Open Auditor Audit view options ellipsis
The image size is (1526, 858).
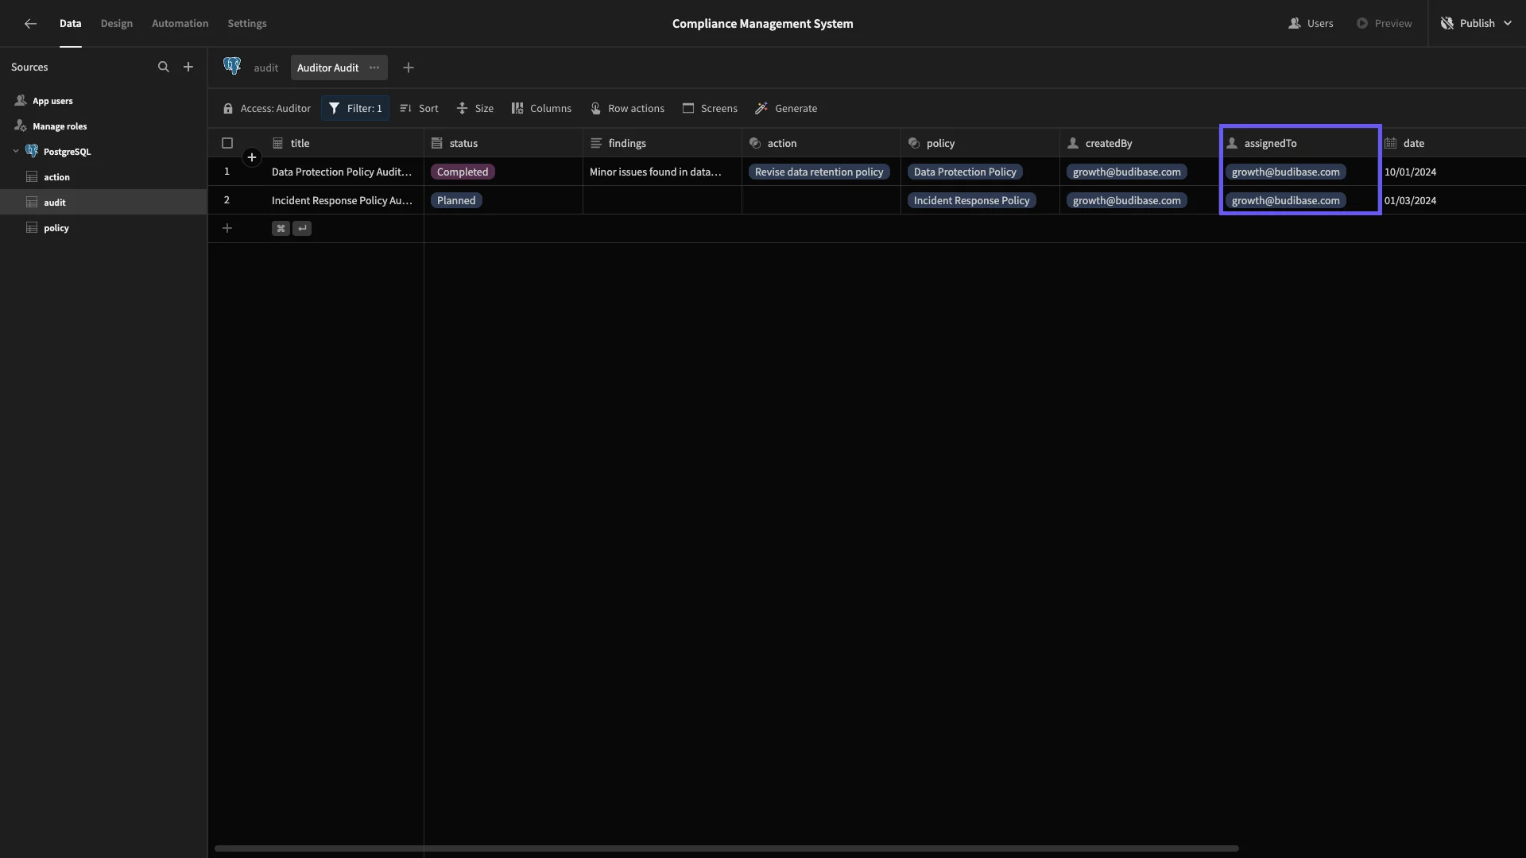tap(374, 68)
